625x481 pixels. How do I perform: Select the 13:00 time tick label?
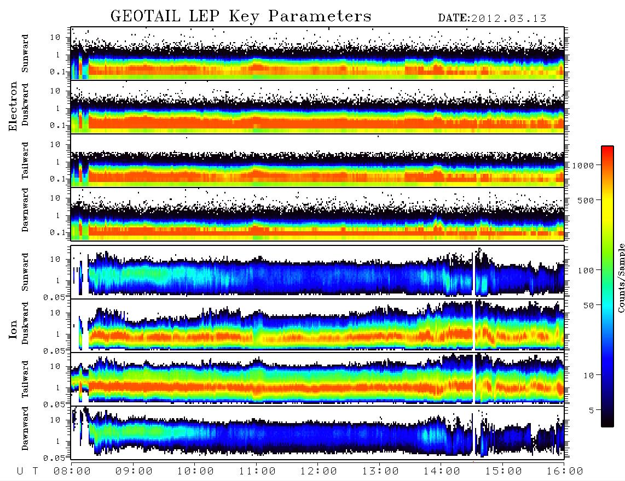[x=380, y=472]
